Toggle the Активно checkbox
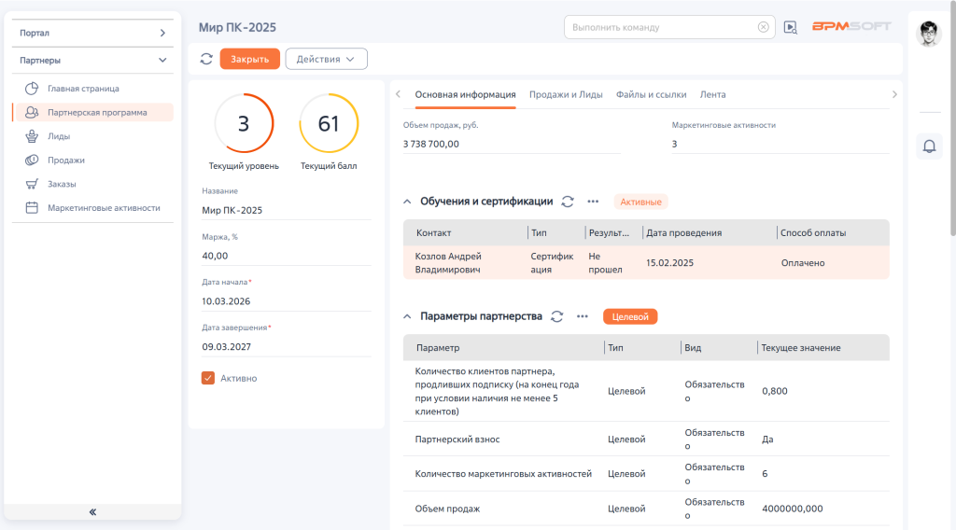The height and width of the screenshot is (530, 956). pyautogui.click(x=208, y=378)
